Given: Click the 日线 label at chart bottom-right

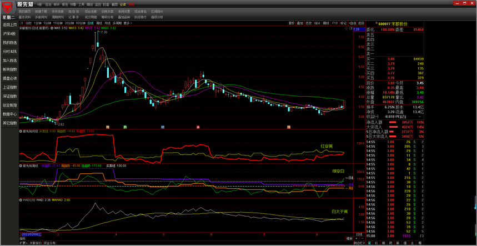Looking at the screenshot, I should [359, 234].
